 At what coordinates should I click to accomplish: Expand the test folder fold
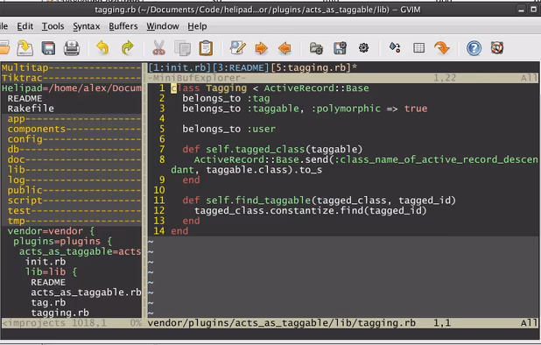click(71, 211)
